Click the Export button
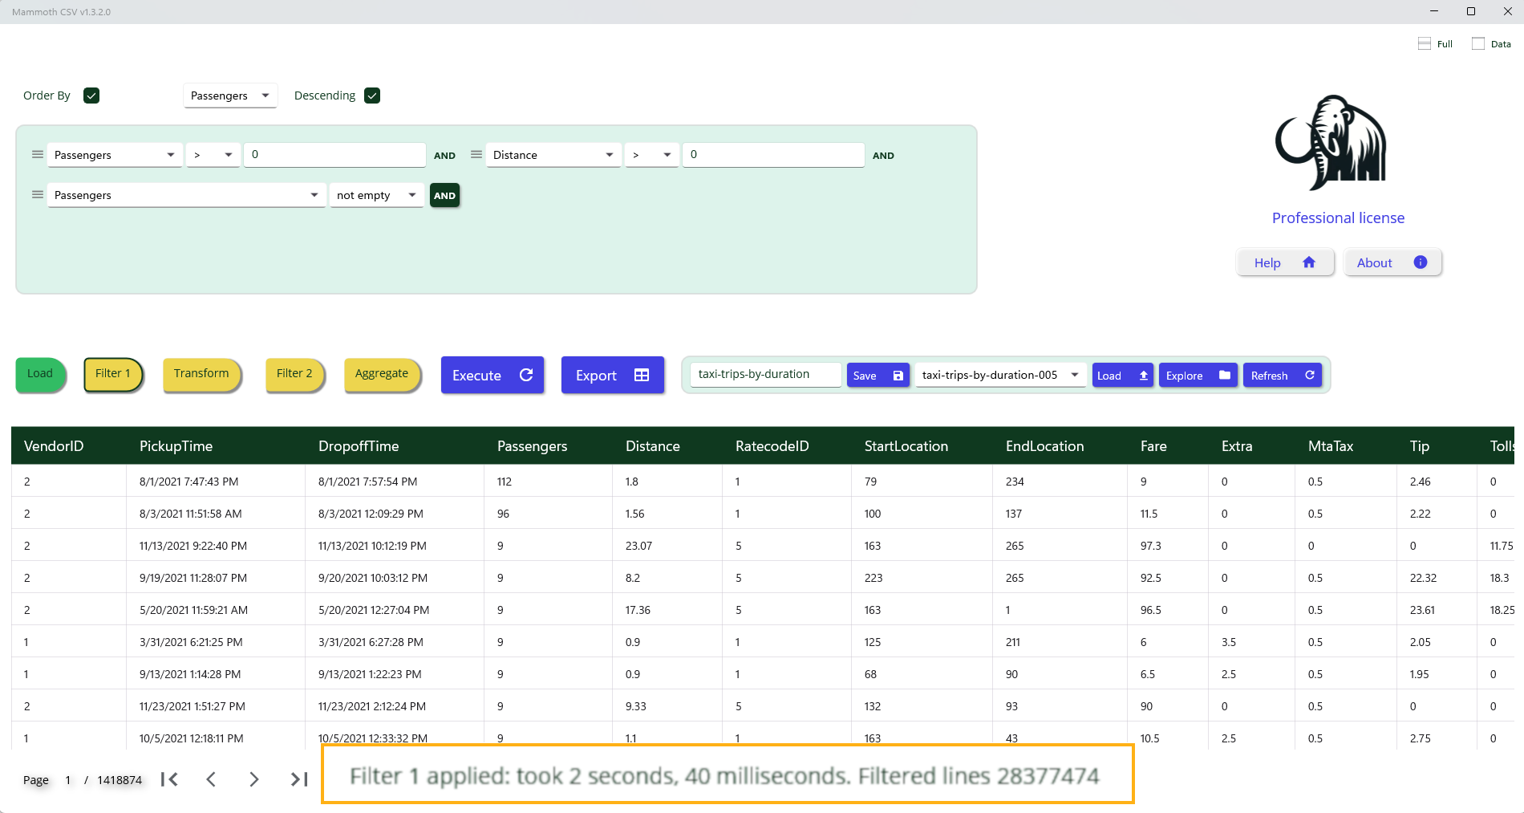 pyautogui.click(x=612, y=375)
